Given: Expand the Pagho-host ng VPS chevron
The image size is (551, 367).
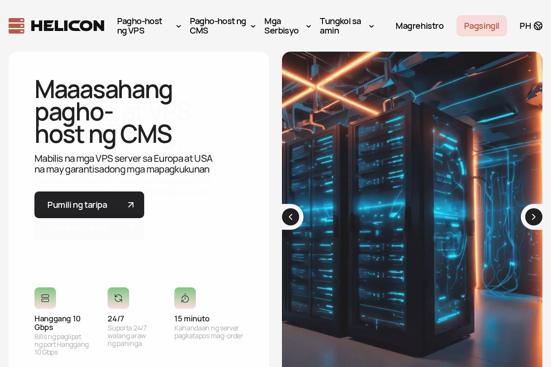Looking at the screenshot, I should [x=179, y=26].
